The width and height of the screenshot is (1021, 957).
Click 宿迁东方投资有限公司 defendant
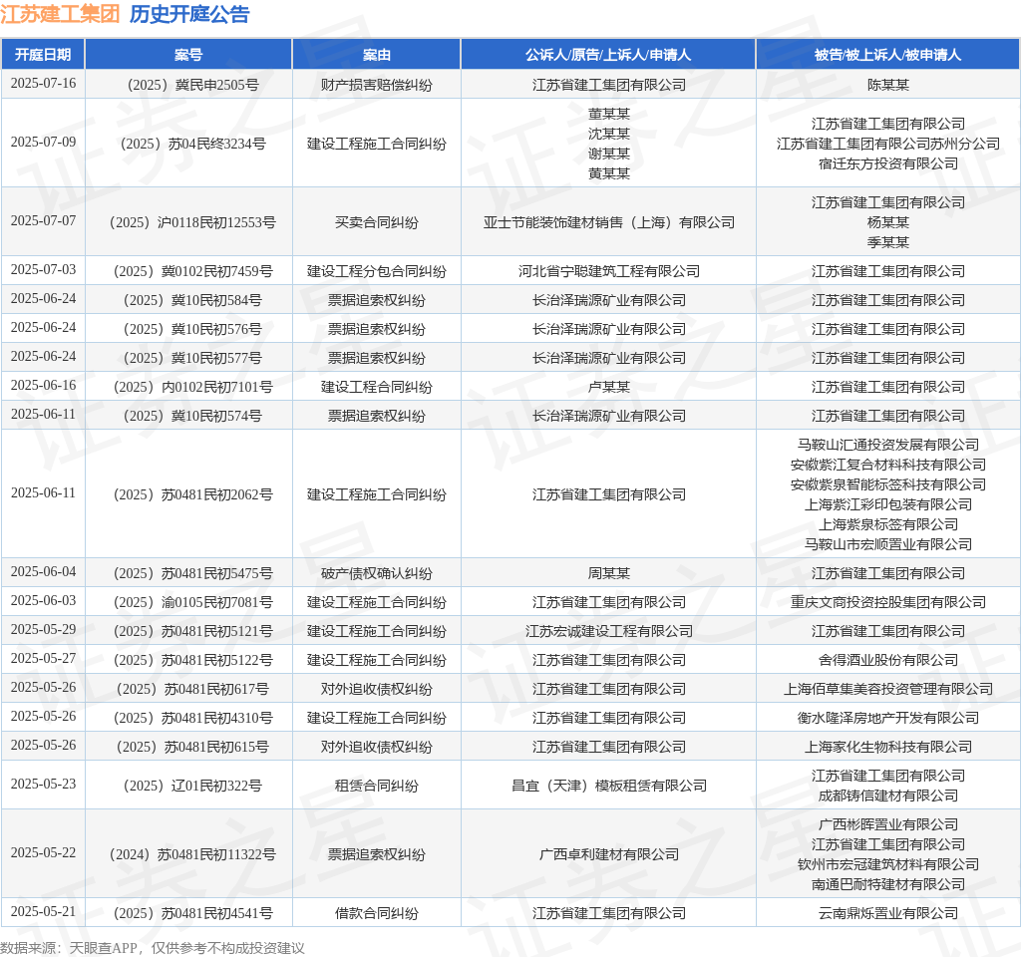pyautogui.click(x=888, y=163)
